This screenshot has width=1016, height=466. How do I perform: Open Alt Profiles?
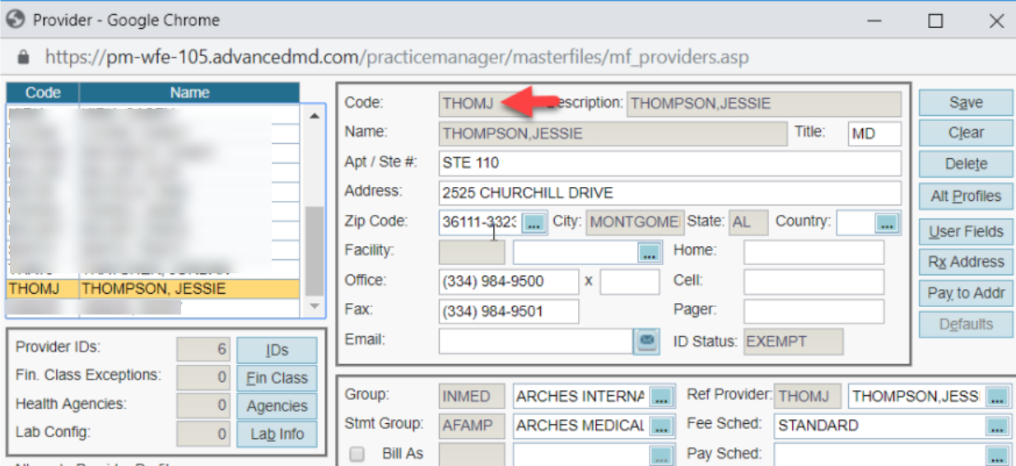click(x=965, y=196)
